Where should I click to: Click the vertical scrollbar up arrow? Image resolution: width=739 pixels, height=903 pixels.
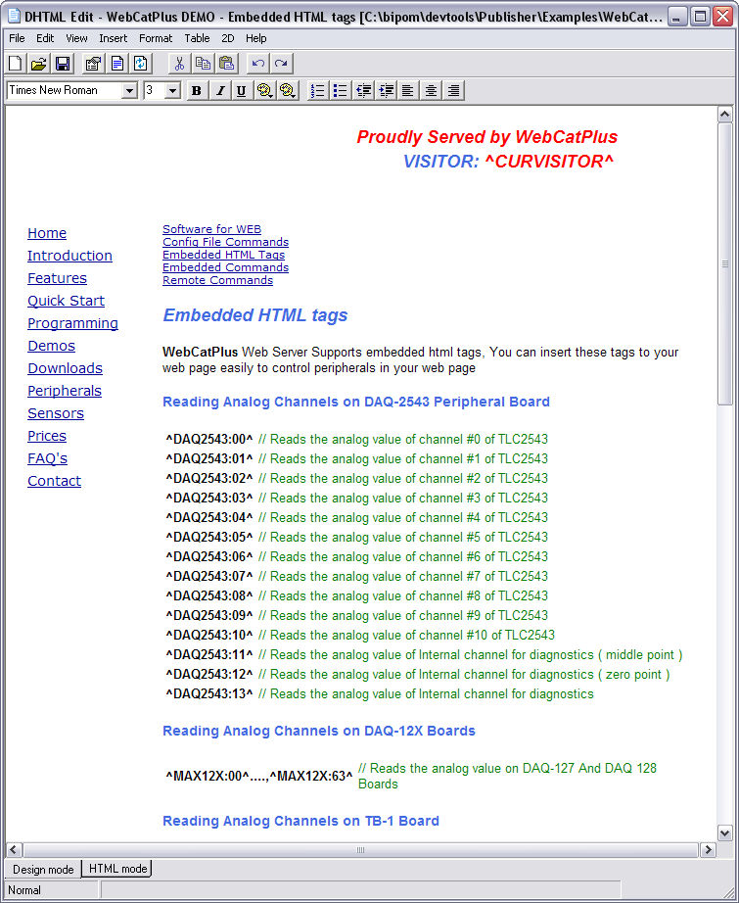click(725, 114)
